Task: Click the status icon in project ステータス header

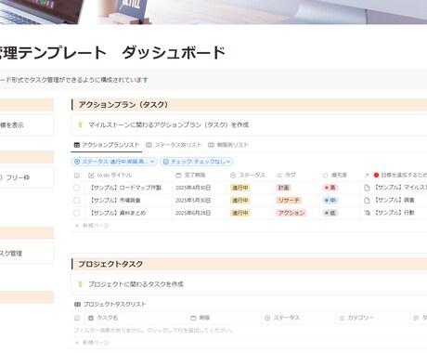Action: click(267, 318)
